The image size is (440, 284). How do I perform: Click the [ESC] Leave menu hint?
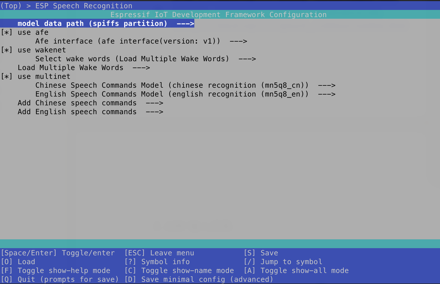click(159, 253)
